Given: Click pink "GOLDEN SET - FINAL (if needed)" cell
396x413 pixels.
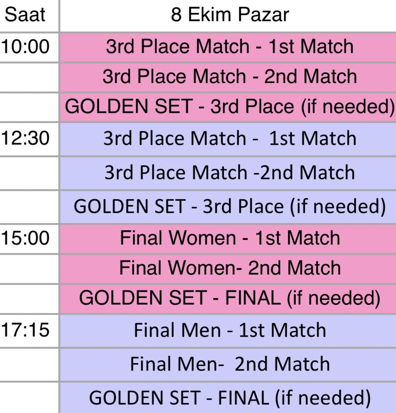Looking at the screenshot, I should coord(230,298).
